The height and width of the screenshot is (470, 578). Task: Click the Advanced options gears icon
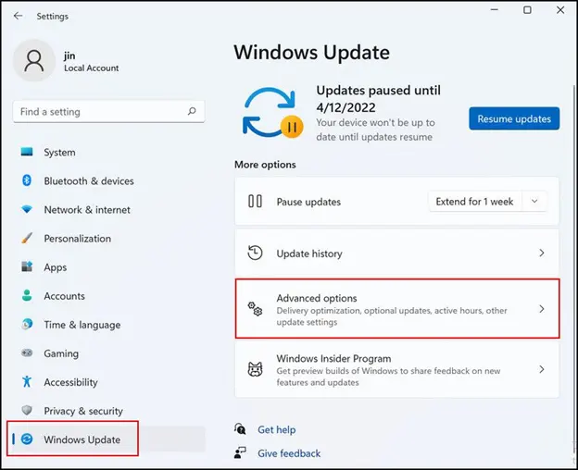[255, 309]
